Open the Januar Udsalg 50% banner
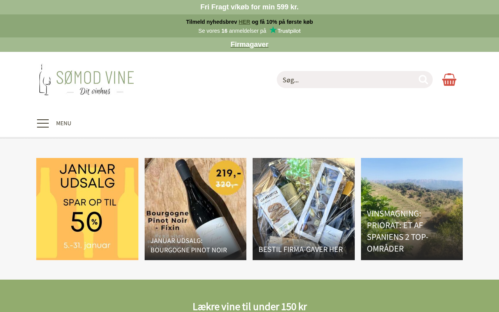 point(87,209)
